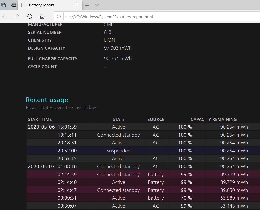Switch to the Battery report tab
The image size is (260, 210).
41,5
